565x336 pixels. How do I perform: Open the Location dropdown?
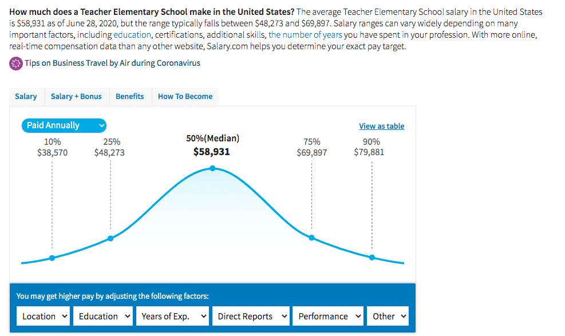pos(43,315)
